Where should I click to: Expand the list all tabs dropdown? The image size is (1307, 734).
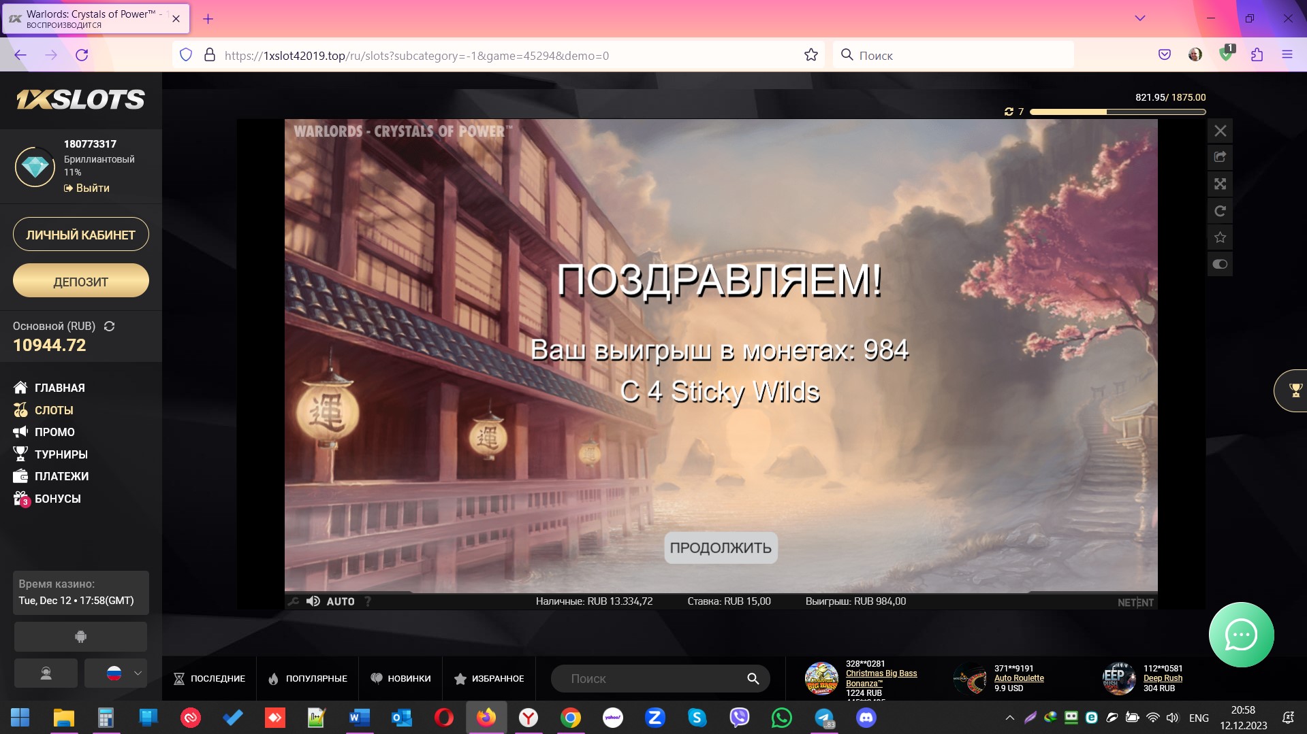point(1139,18)
